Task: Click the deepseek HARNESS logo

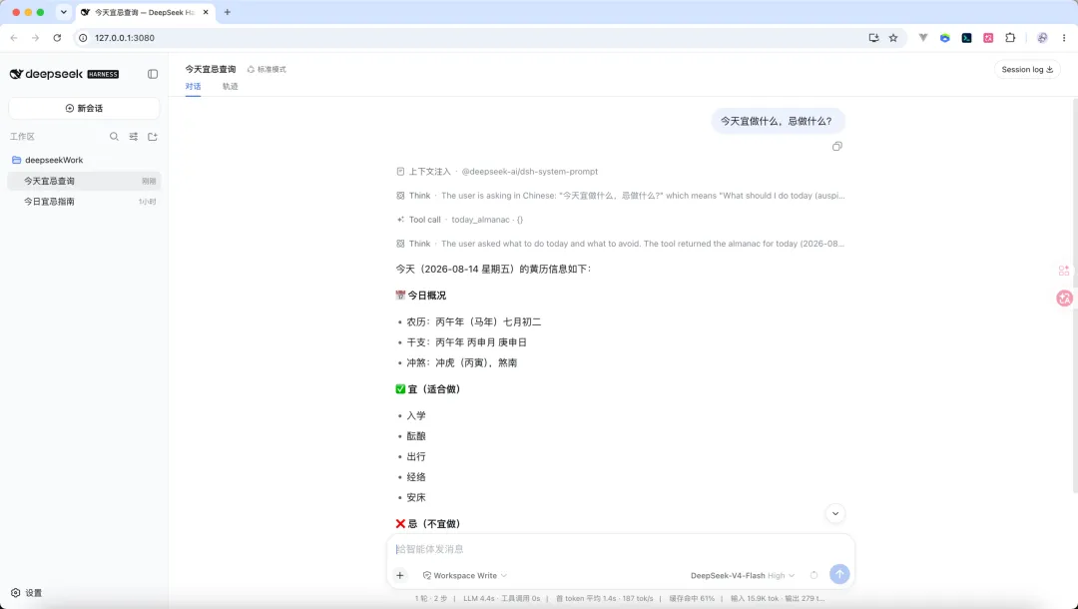Action: pyautogui.click(x=64, y=74)
